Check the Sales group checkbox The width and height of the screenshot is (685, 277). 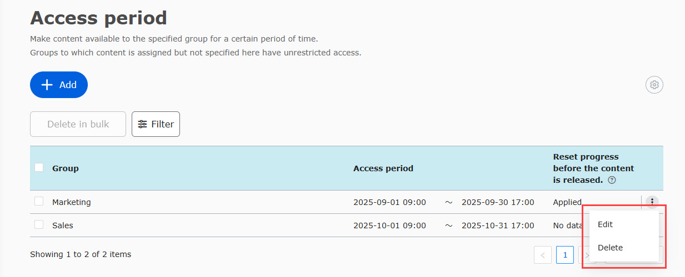(39, 225)
